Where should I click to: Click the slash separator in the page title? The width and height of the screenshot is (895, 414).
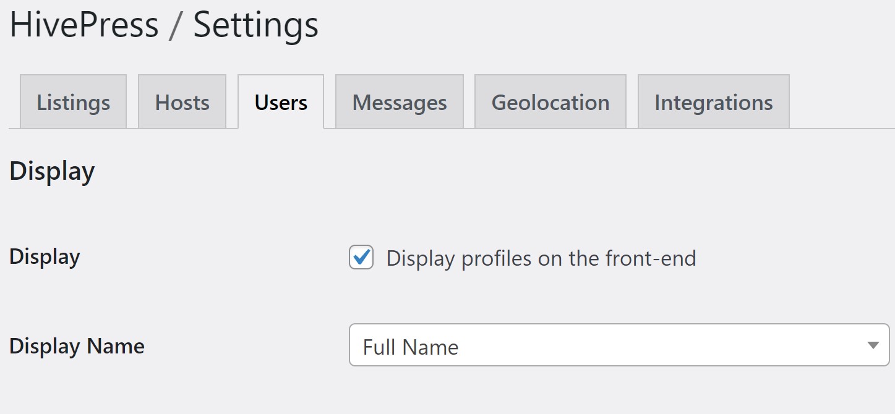pos(176,26)
